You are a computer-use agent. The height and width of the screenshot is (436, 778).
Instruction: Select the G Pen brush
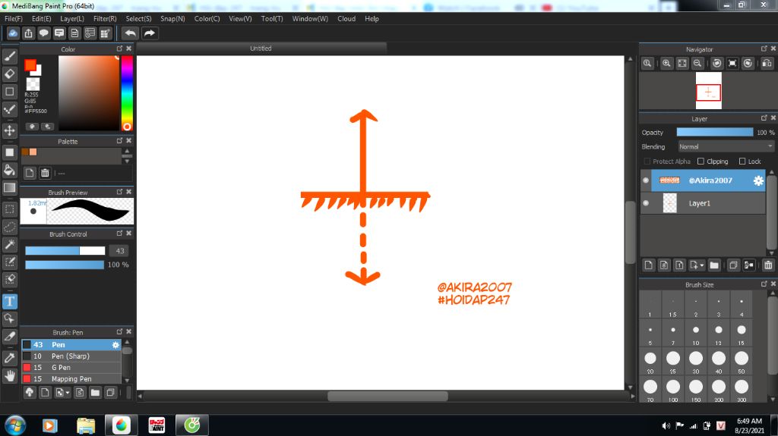(x=71, y=368)
